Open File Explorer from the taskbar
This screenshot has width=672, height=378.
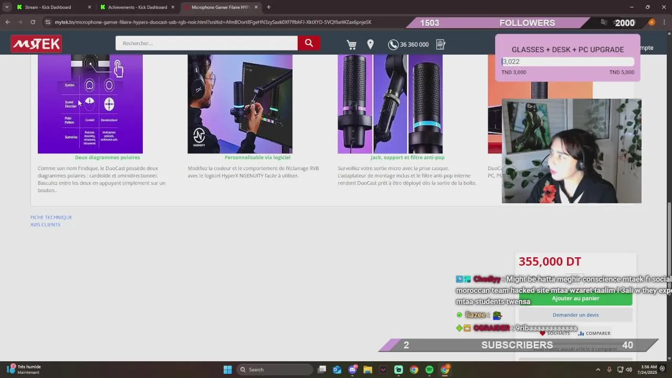point(367,370)
